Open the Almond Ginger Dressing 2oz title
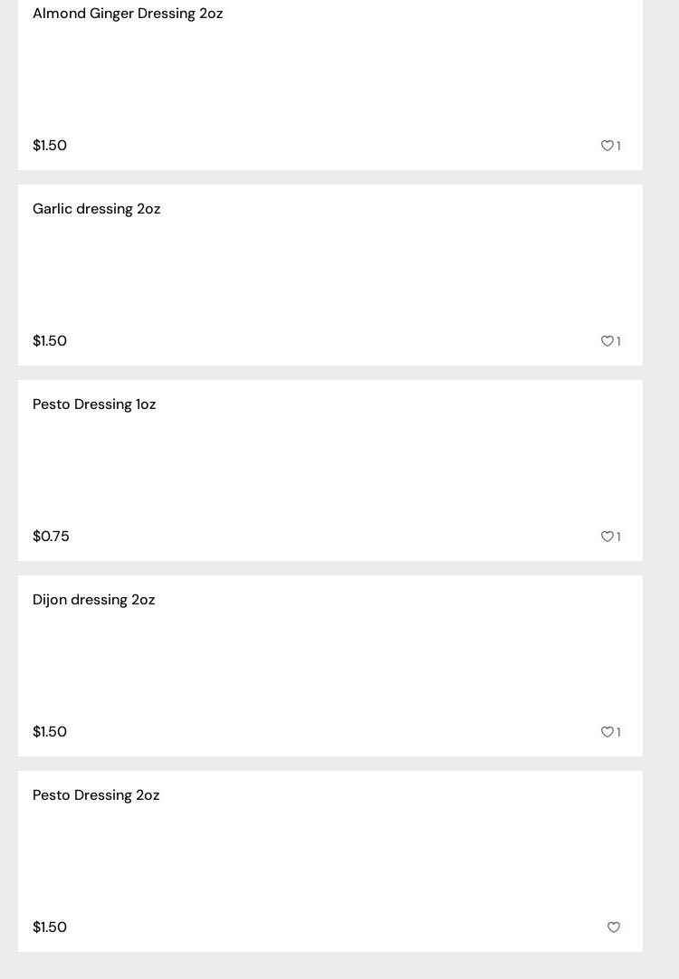679x979 pixels. (128, 14)
